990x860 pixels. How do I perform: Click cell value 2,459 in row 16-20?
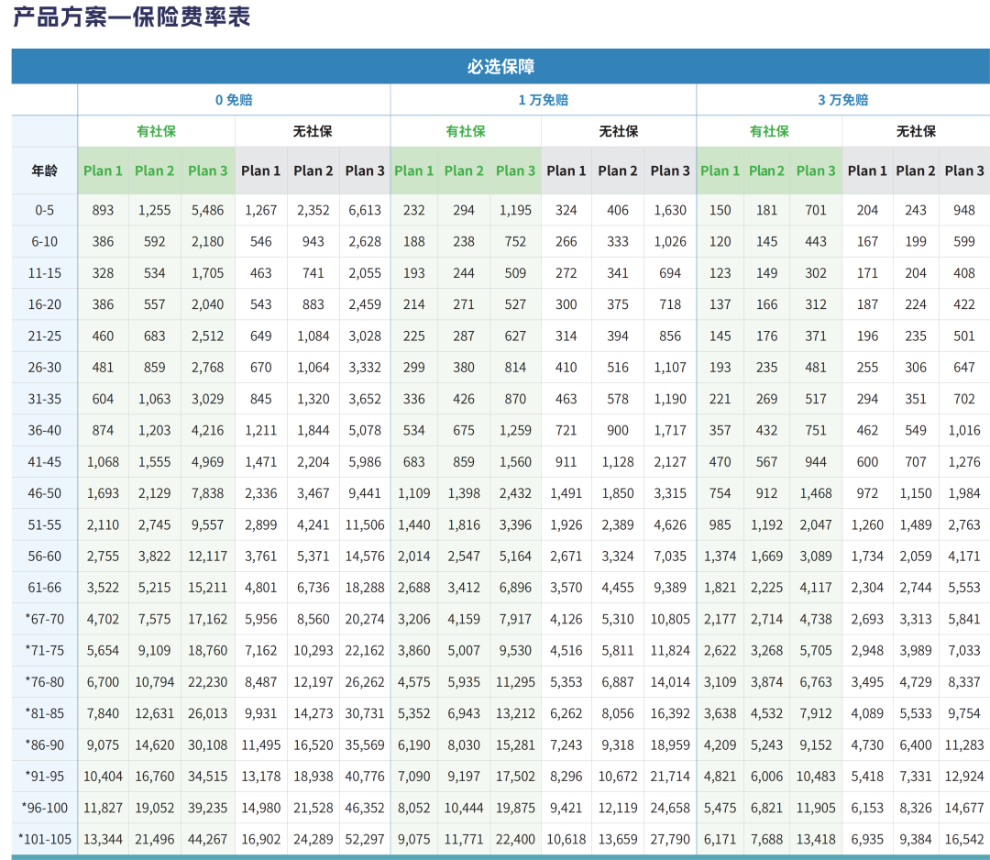coord(365,304)
